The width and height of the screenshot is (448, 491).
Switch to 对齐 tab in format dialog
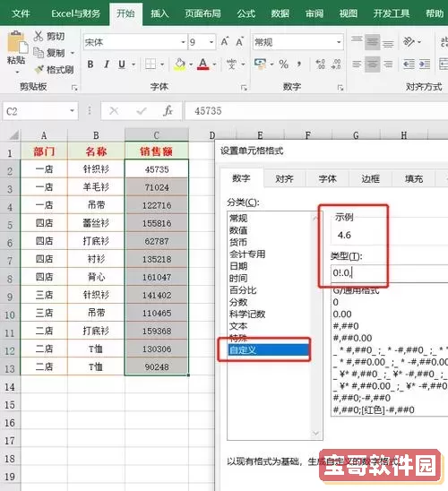(x=284, y=179)
